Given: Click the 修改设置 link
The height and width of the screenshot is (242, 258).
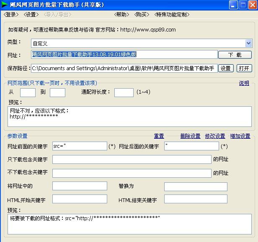Looking at the screenshot, I should point(215,136).
